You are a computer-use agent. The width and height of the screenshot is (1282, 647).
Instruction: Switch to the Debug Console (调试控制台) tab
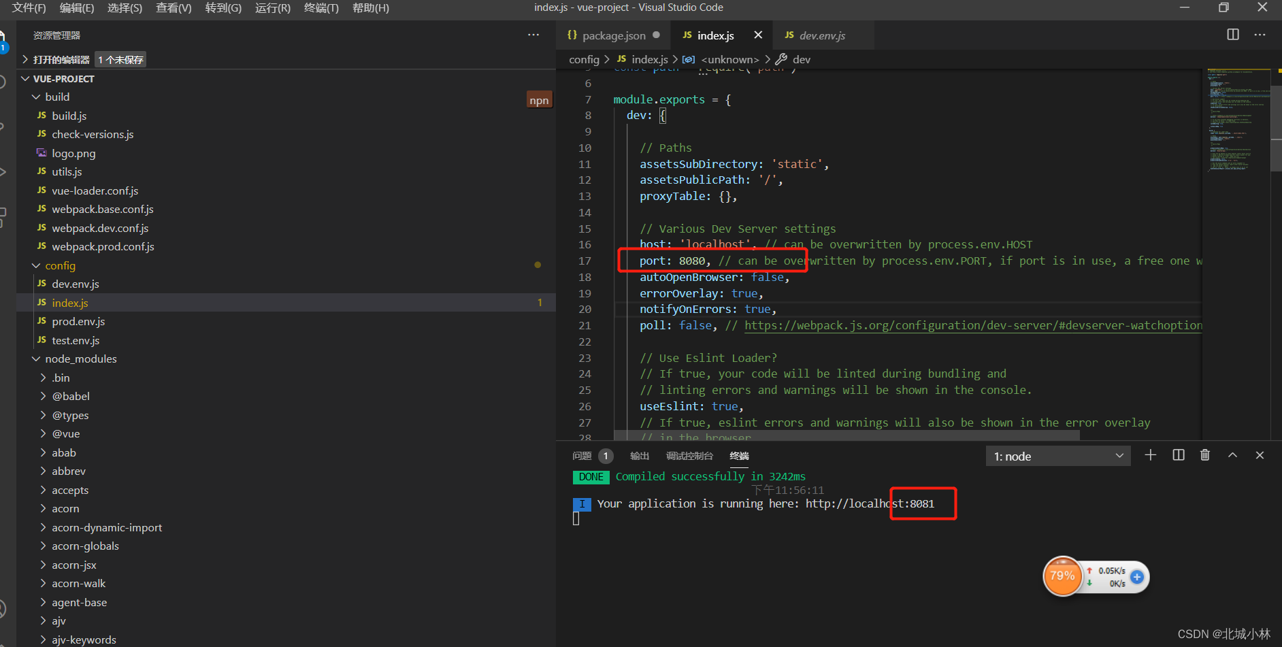[689, 456]
